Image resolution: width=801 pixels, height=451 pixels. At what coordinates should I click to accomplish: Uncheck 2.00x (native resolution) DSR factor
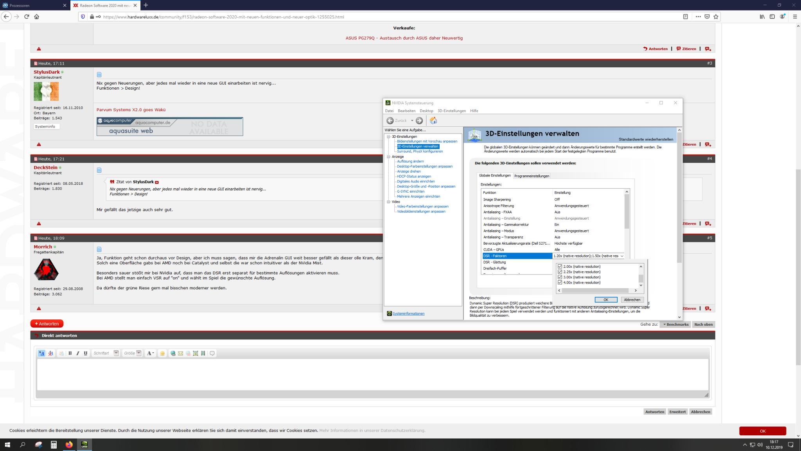(x=560, y=266)
